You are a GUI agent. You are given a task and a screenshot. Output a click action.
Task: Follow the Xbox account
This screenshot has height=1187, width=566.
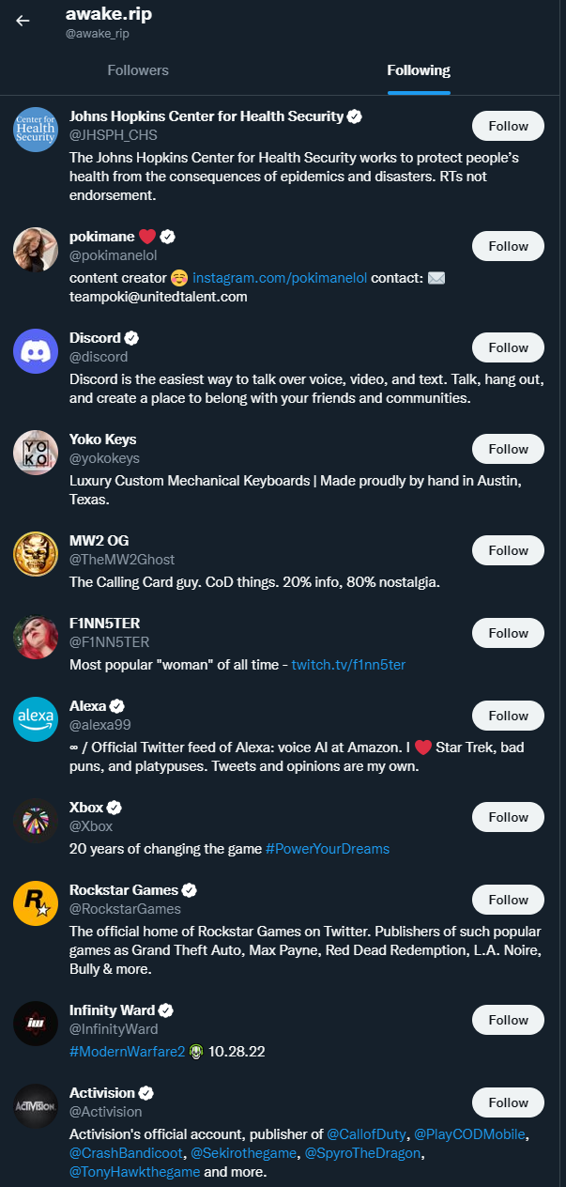508,817
